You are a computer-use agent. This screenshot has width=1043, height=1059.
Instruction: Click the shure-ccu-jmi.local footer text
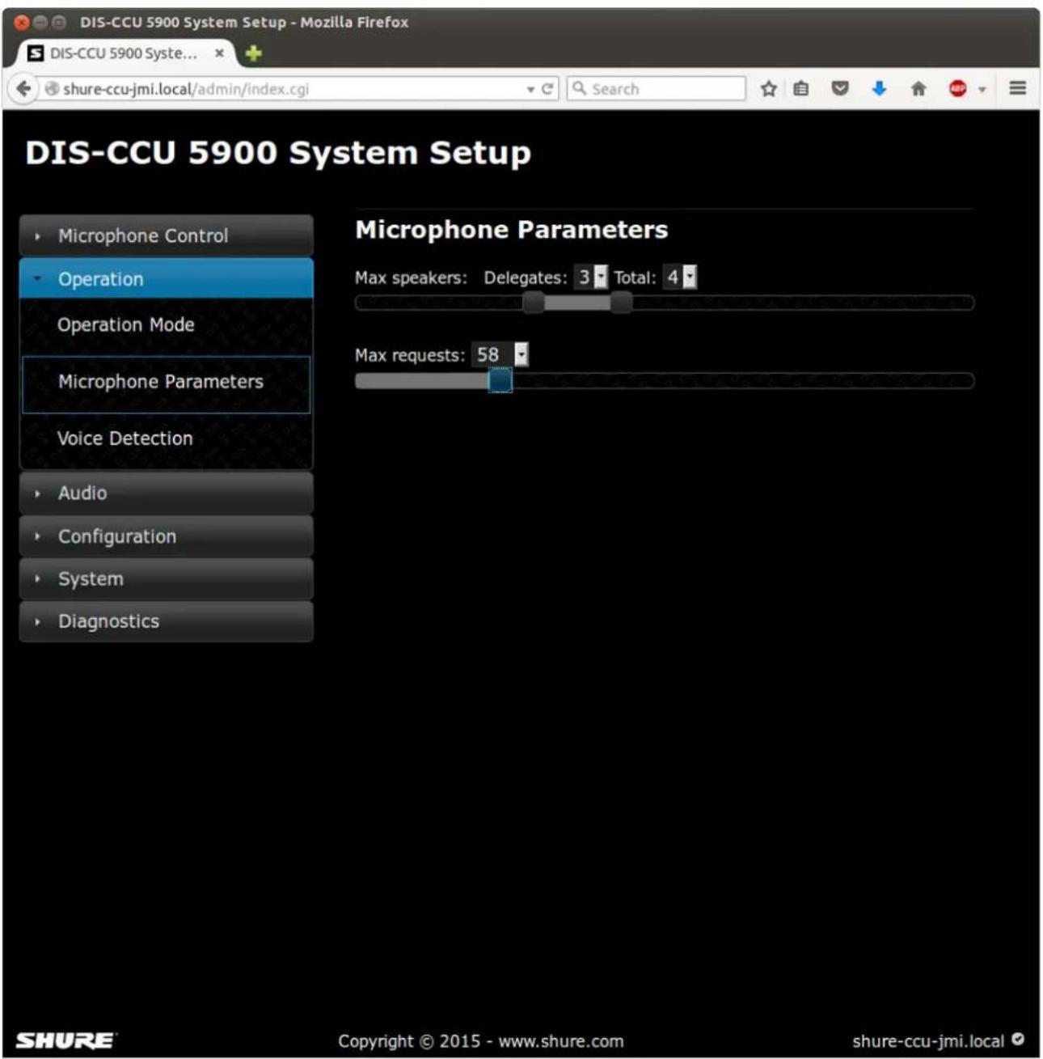(927, 1041)
